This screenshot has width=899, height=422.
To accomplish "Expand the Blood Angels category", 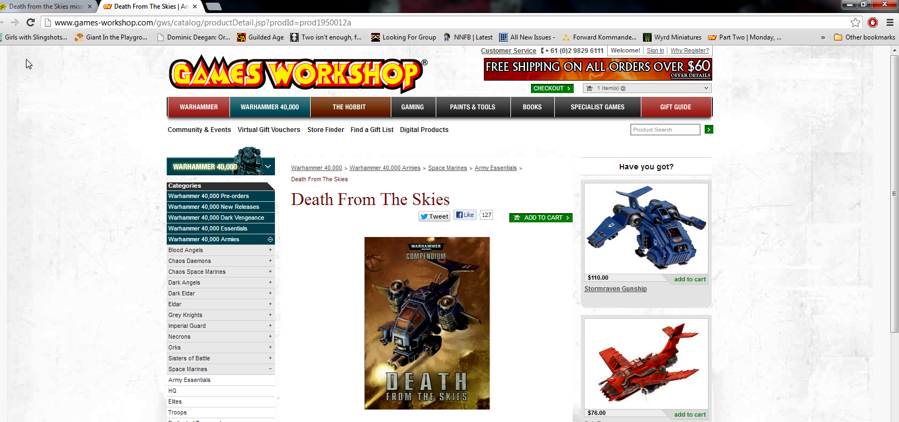I will [270, 250].
